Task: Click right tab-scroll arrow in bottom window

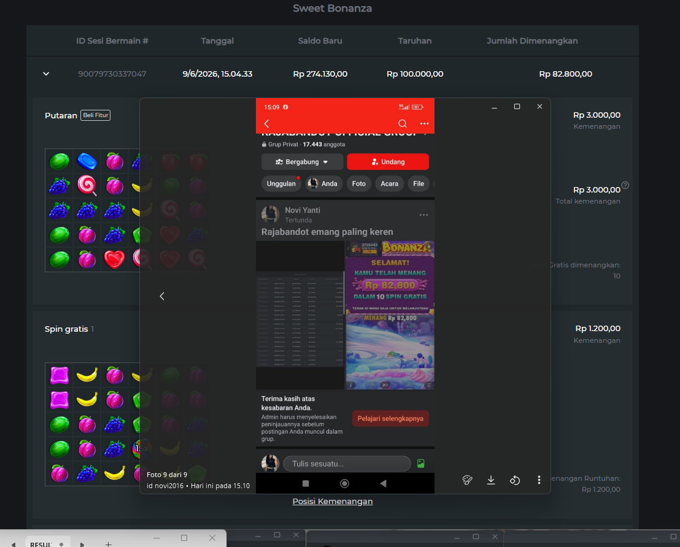Action: [x=82, y=544]
